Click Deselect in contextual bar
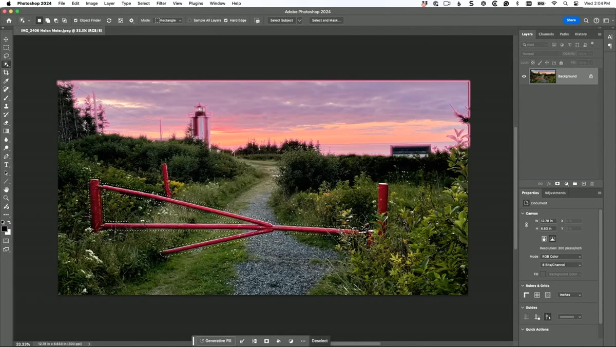The width and height of the screenshot is (616, 347). [319, 341]
